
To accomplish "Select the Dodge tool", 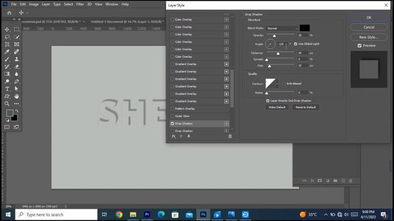I will (7, 82).
